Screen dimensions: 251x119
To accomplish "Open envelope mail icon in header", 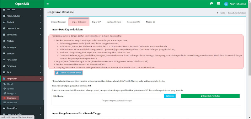I will [218, 3].
